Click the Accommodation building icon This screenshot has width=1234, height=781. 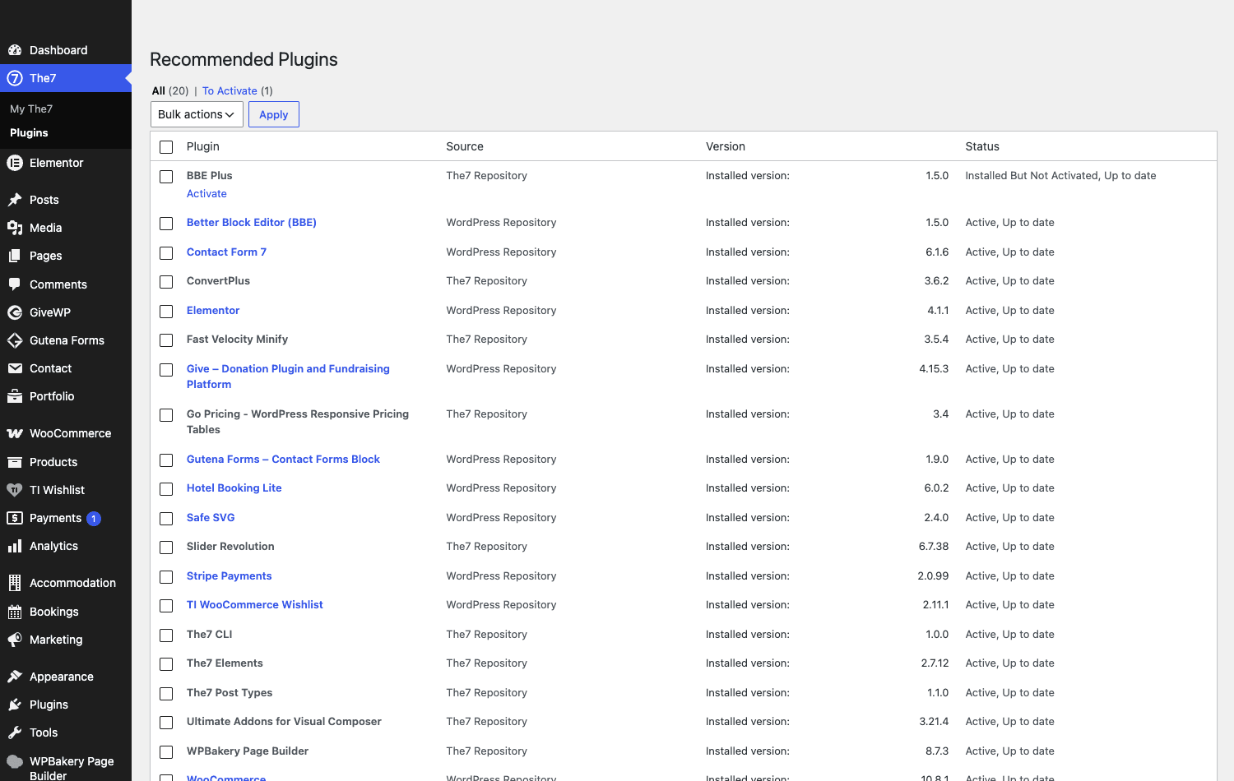(x=15, y=583)
